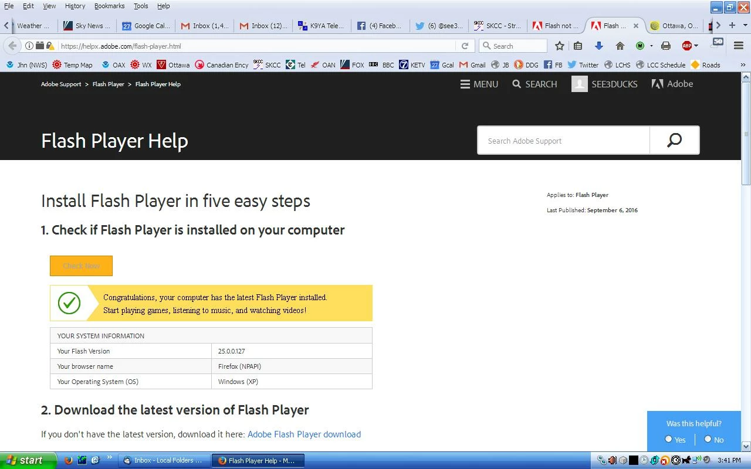Click the Firefox search box
The image size is (751, 469).
[x=514, y=46]
